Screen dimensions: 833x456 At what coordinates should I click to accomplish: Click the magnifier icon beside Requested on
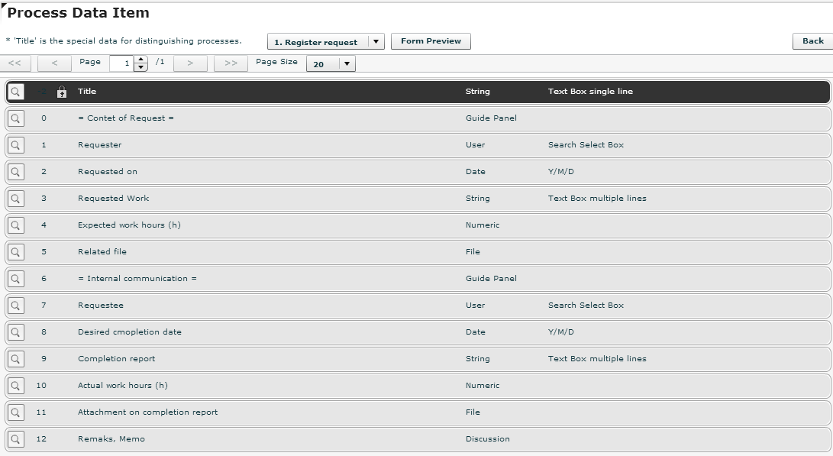click(15, 171)
